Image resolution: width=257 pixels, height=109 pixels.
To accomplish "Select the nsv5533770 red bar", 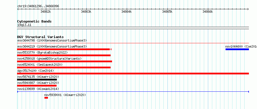I will tap(64, 55).
